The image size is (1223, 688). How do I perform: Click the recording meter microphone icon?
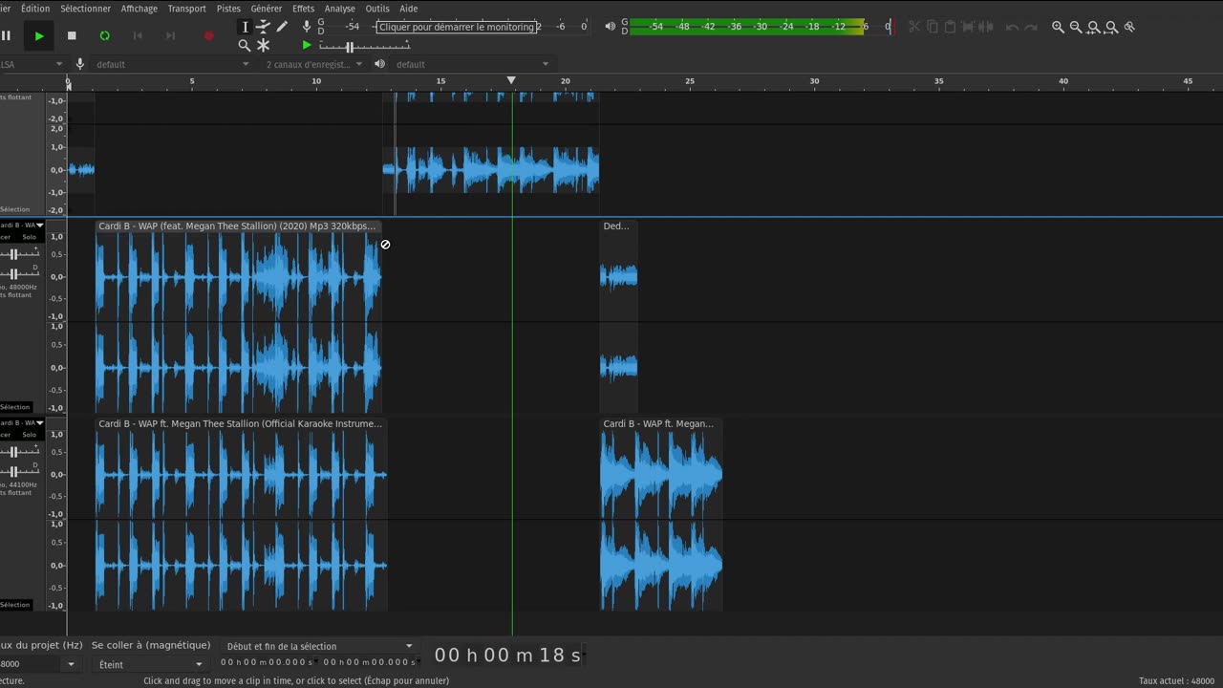(x=307, y=27)
